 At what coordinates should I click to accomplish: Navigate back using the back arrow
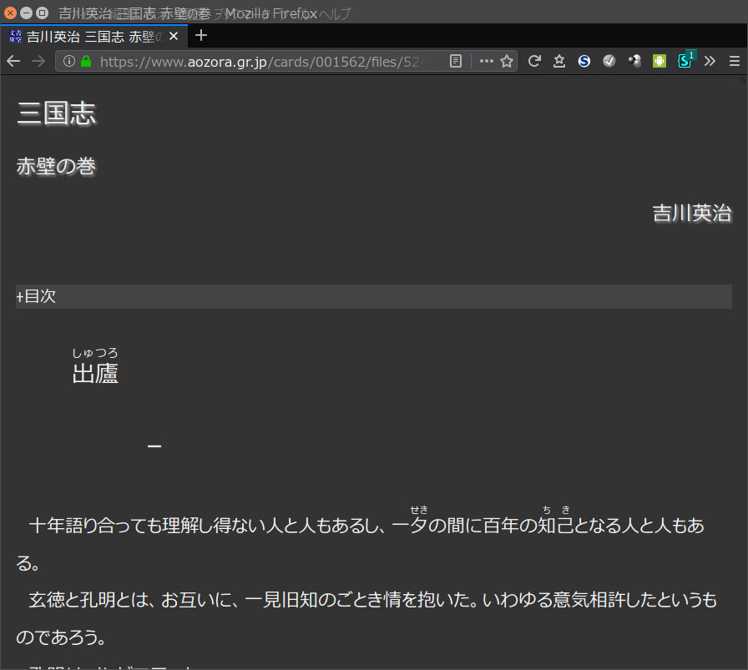pos(13,61)
